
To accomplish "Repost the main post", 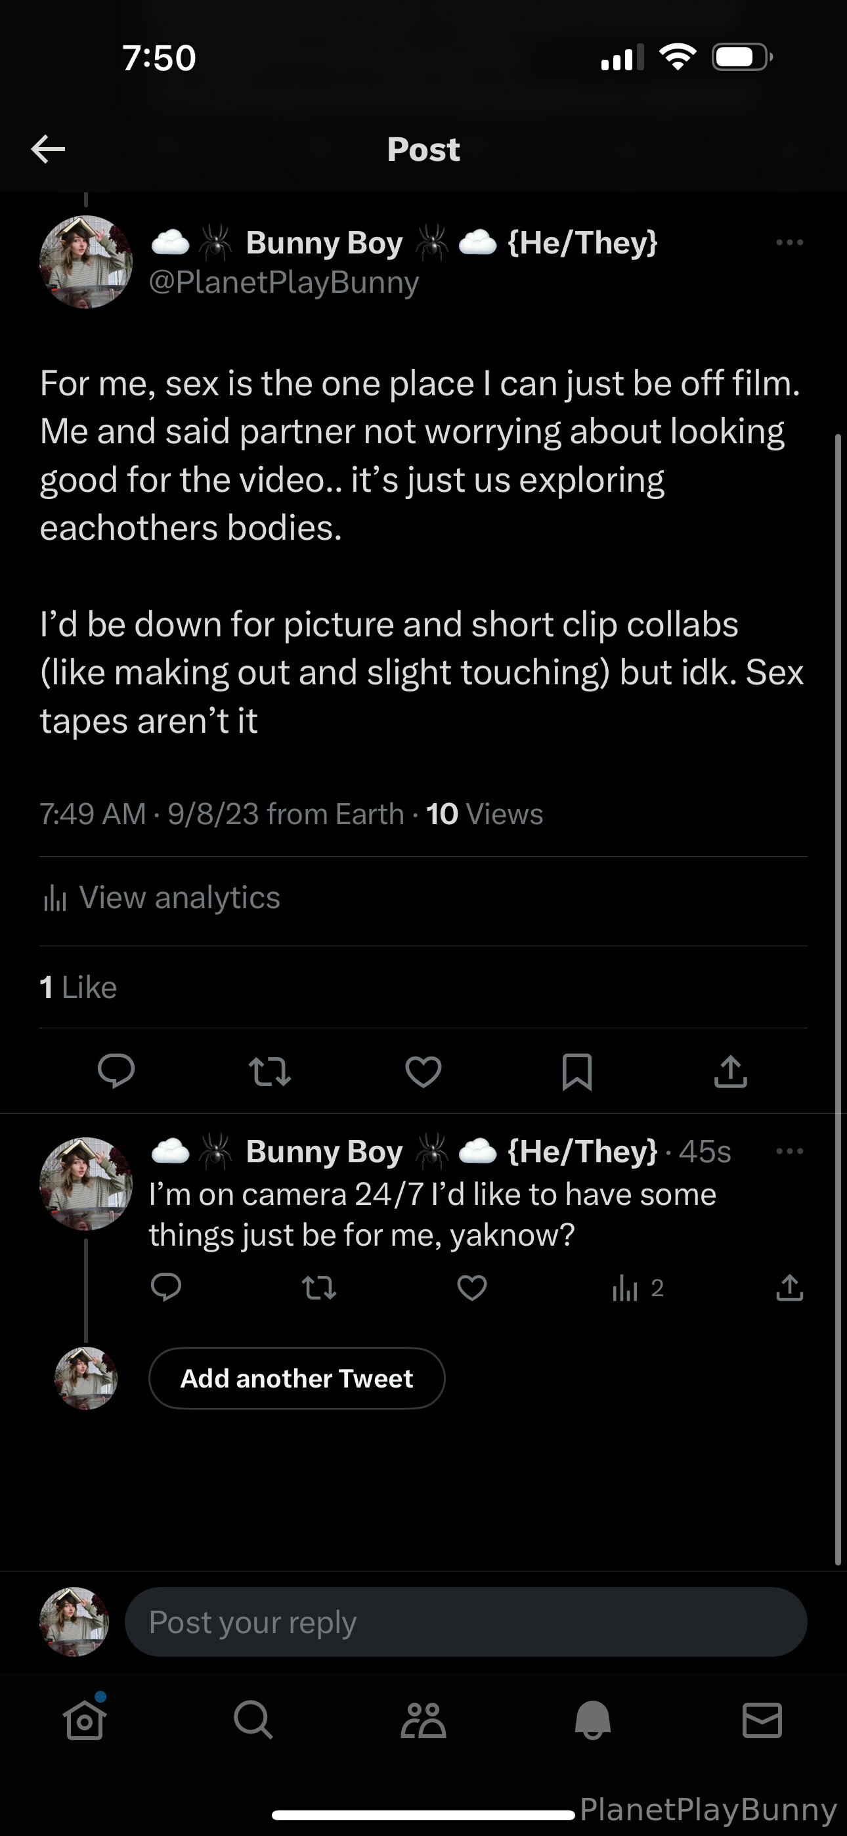I will tap(269, 1071).
